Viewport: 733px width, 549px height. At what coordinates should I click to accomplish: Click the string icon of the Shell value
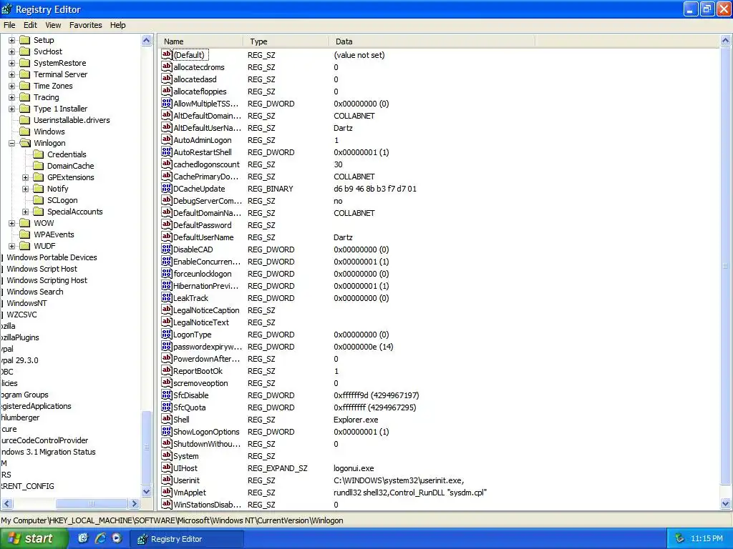point(166,419)
